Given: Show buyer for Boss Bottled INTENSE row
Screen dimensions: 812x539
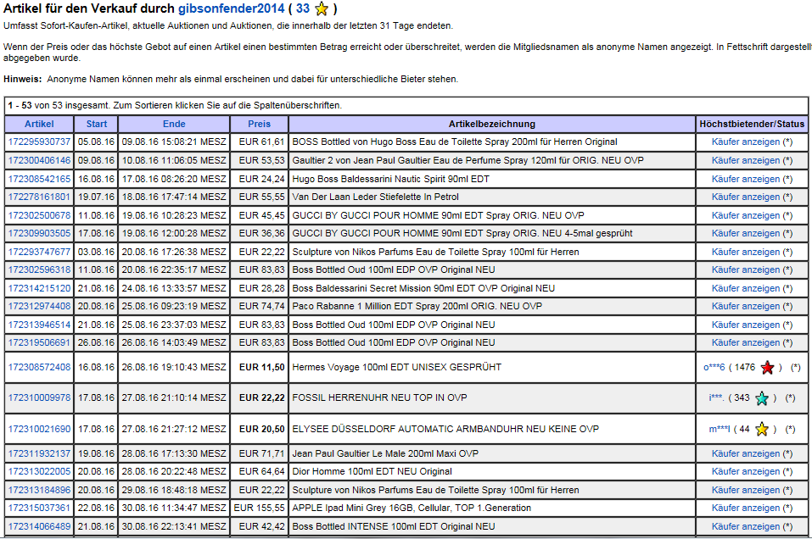Looking at the screenshot, I should 746,526.
